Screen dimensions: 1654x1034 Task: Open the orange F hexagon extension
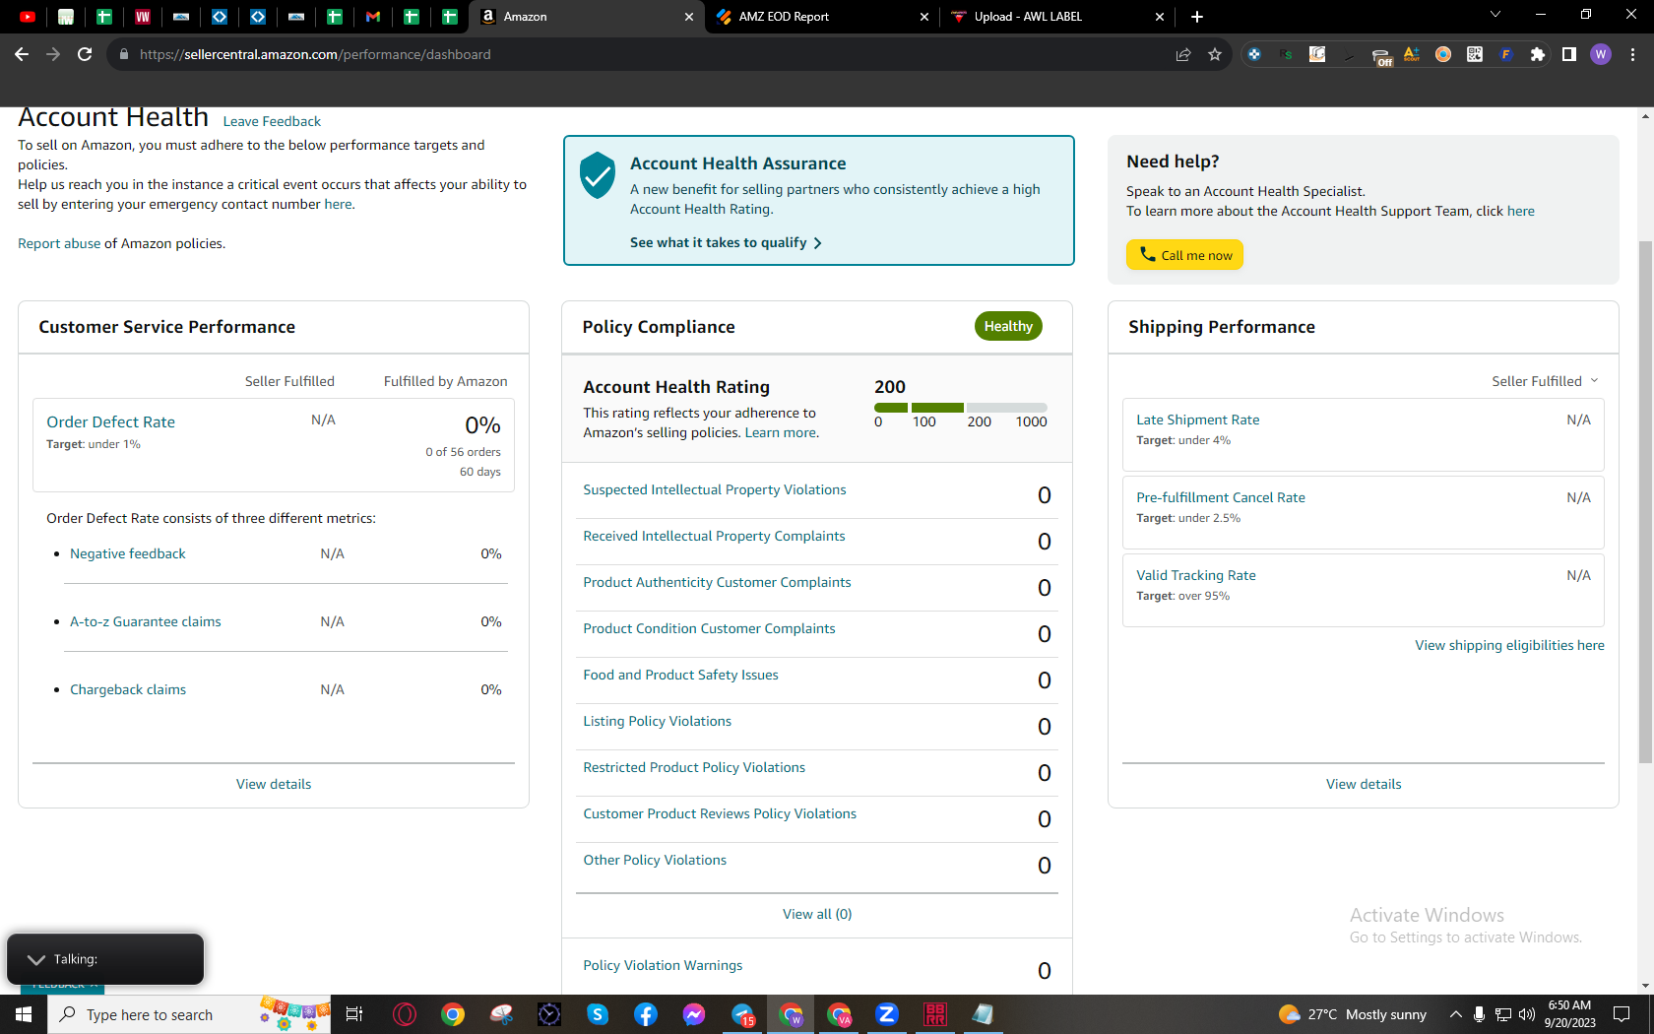point(1506,54)
